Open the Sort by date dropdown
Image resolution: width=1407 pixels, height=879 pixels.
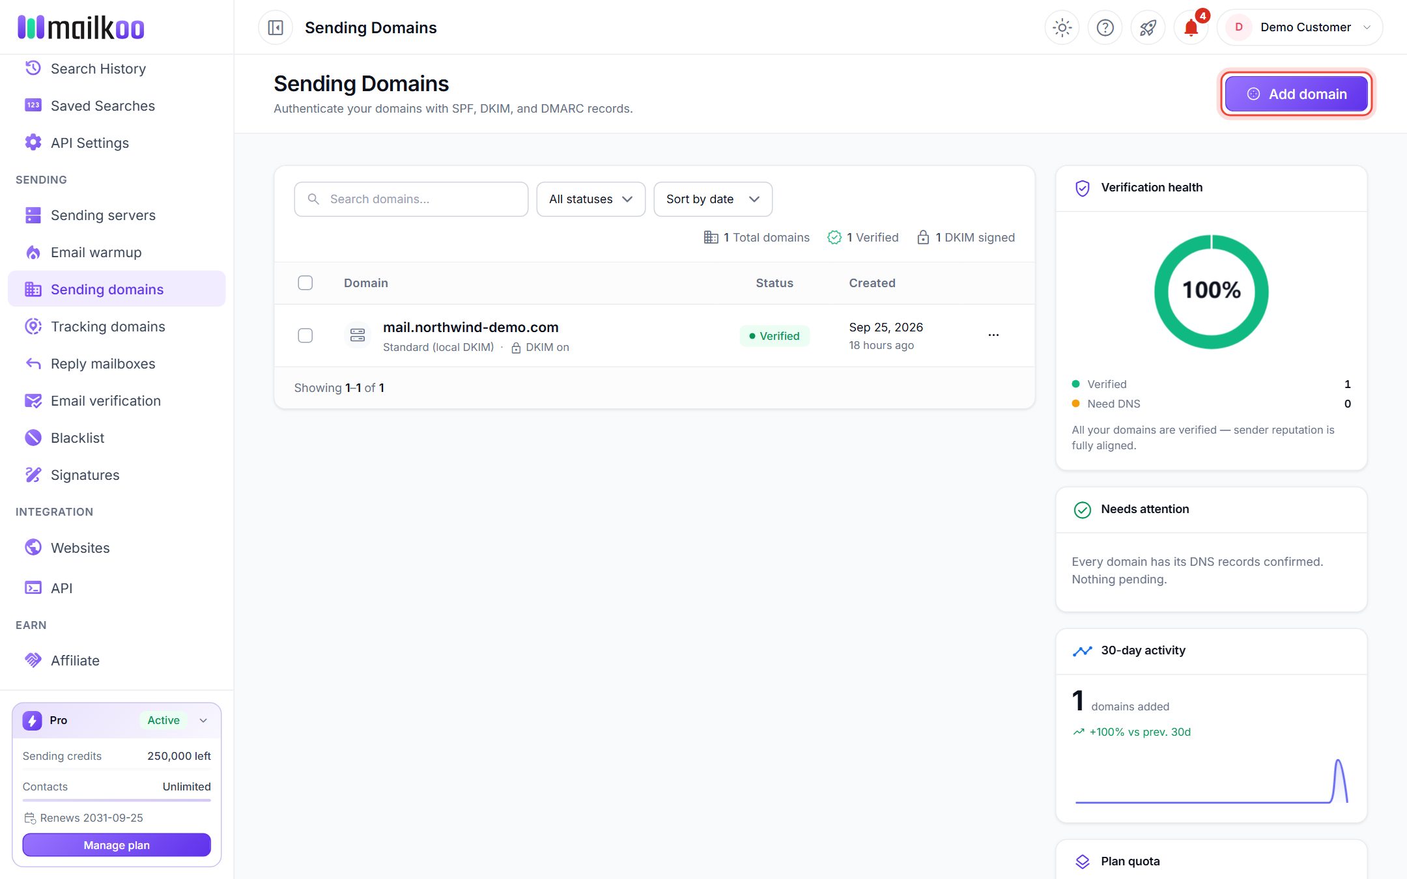click(x=713, y=199)
